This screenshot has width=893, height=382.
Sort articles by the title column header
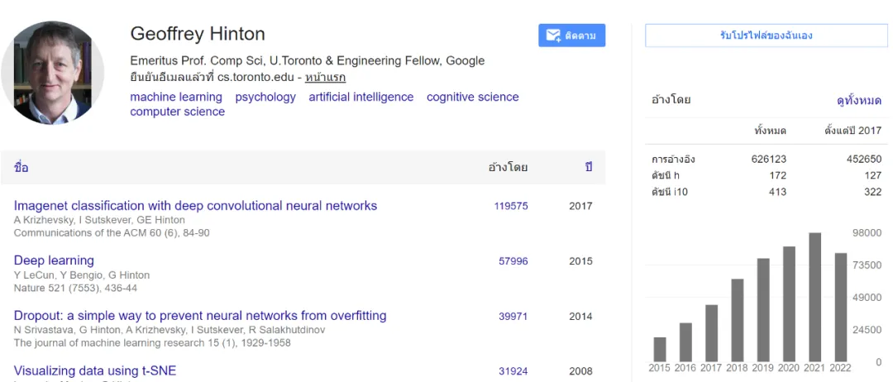pos(21,167)
